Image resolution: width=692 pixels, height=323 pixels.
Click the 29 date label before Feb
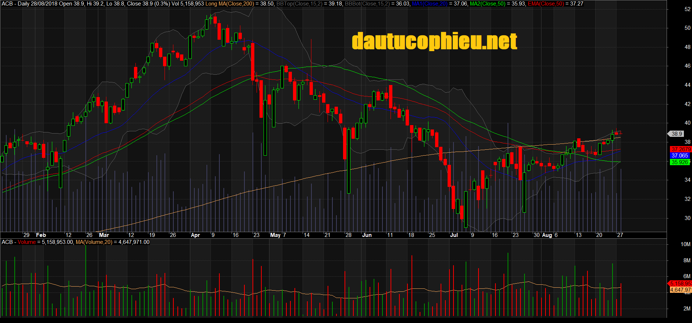27,235
